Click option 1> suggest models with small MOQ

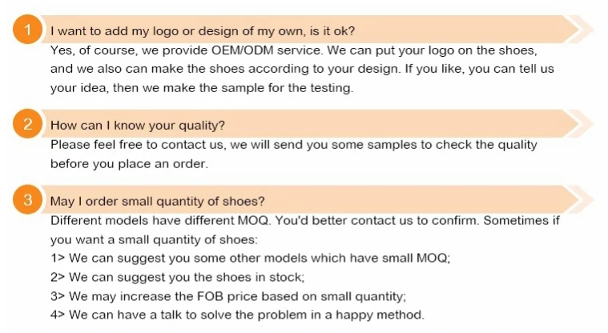click(x=250, y=259)
